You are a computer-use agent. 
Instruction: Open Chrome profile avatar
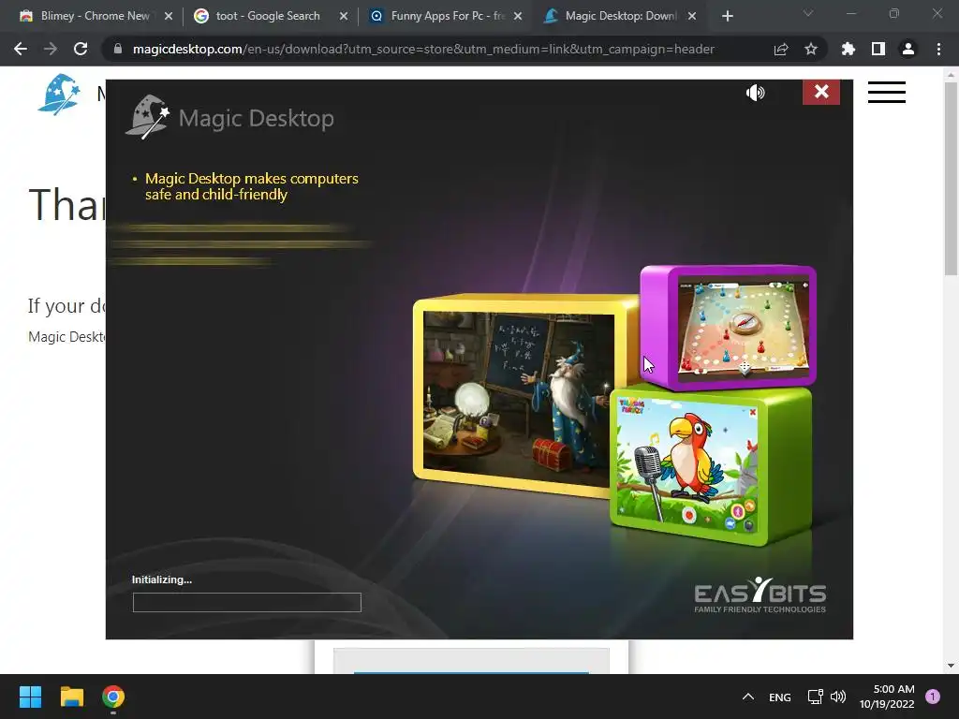[908, 49]
